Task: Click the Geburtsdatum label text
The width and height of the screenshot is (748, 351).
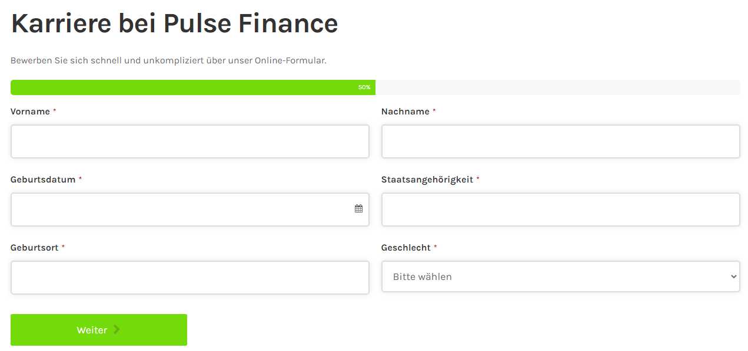Action: (43, 180)
